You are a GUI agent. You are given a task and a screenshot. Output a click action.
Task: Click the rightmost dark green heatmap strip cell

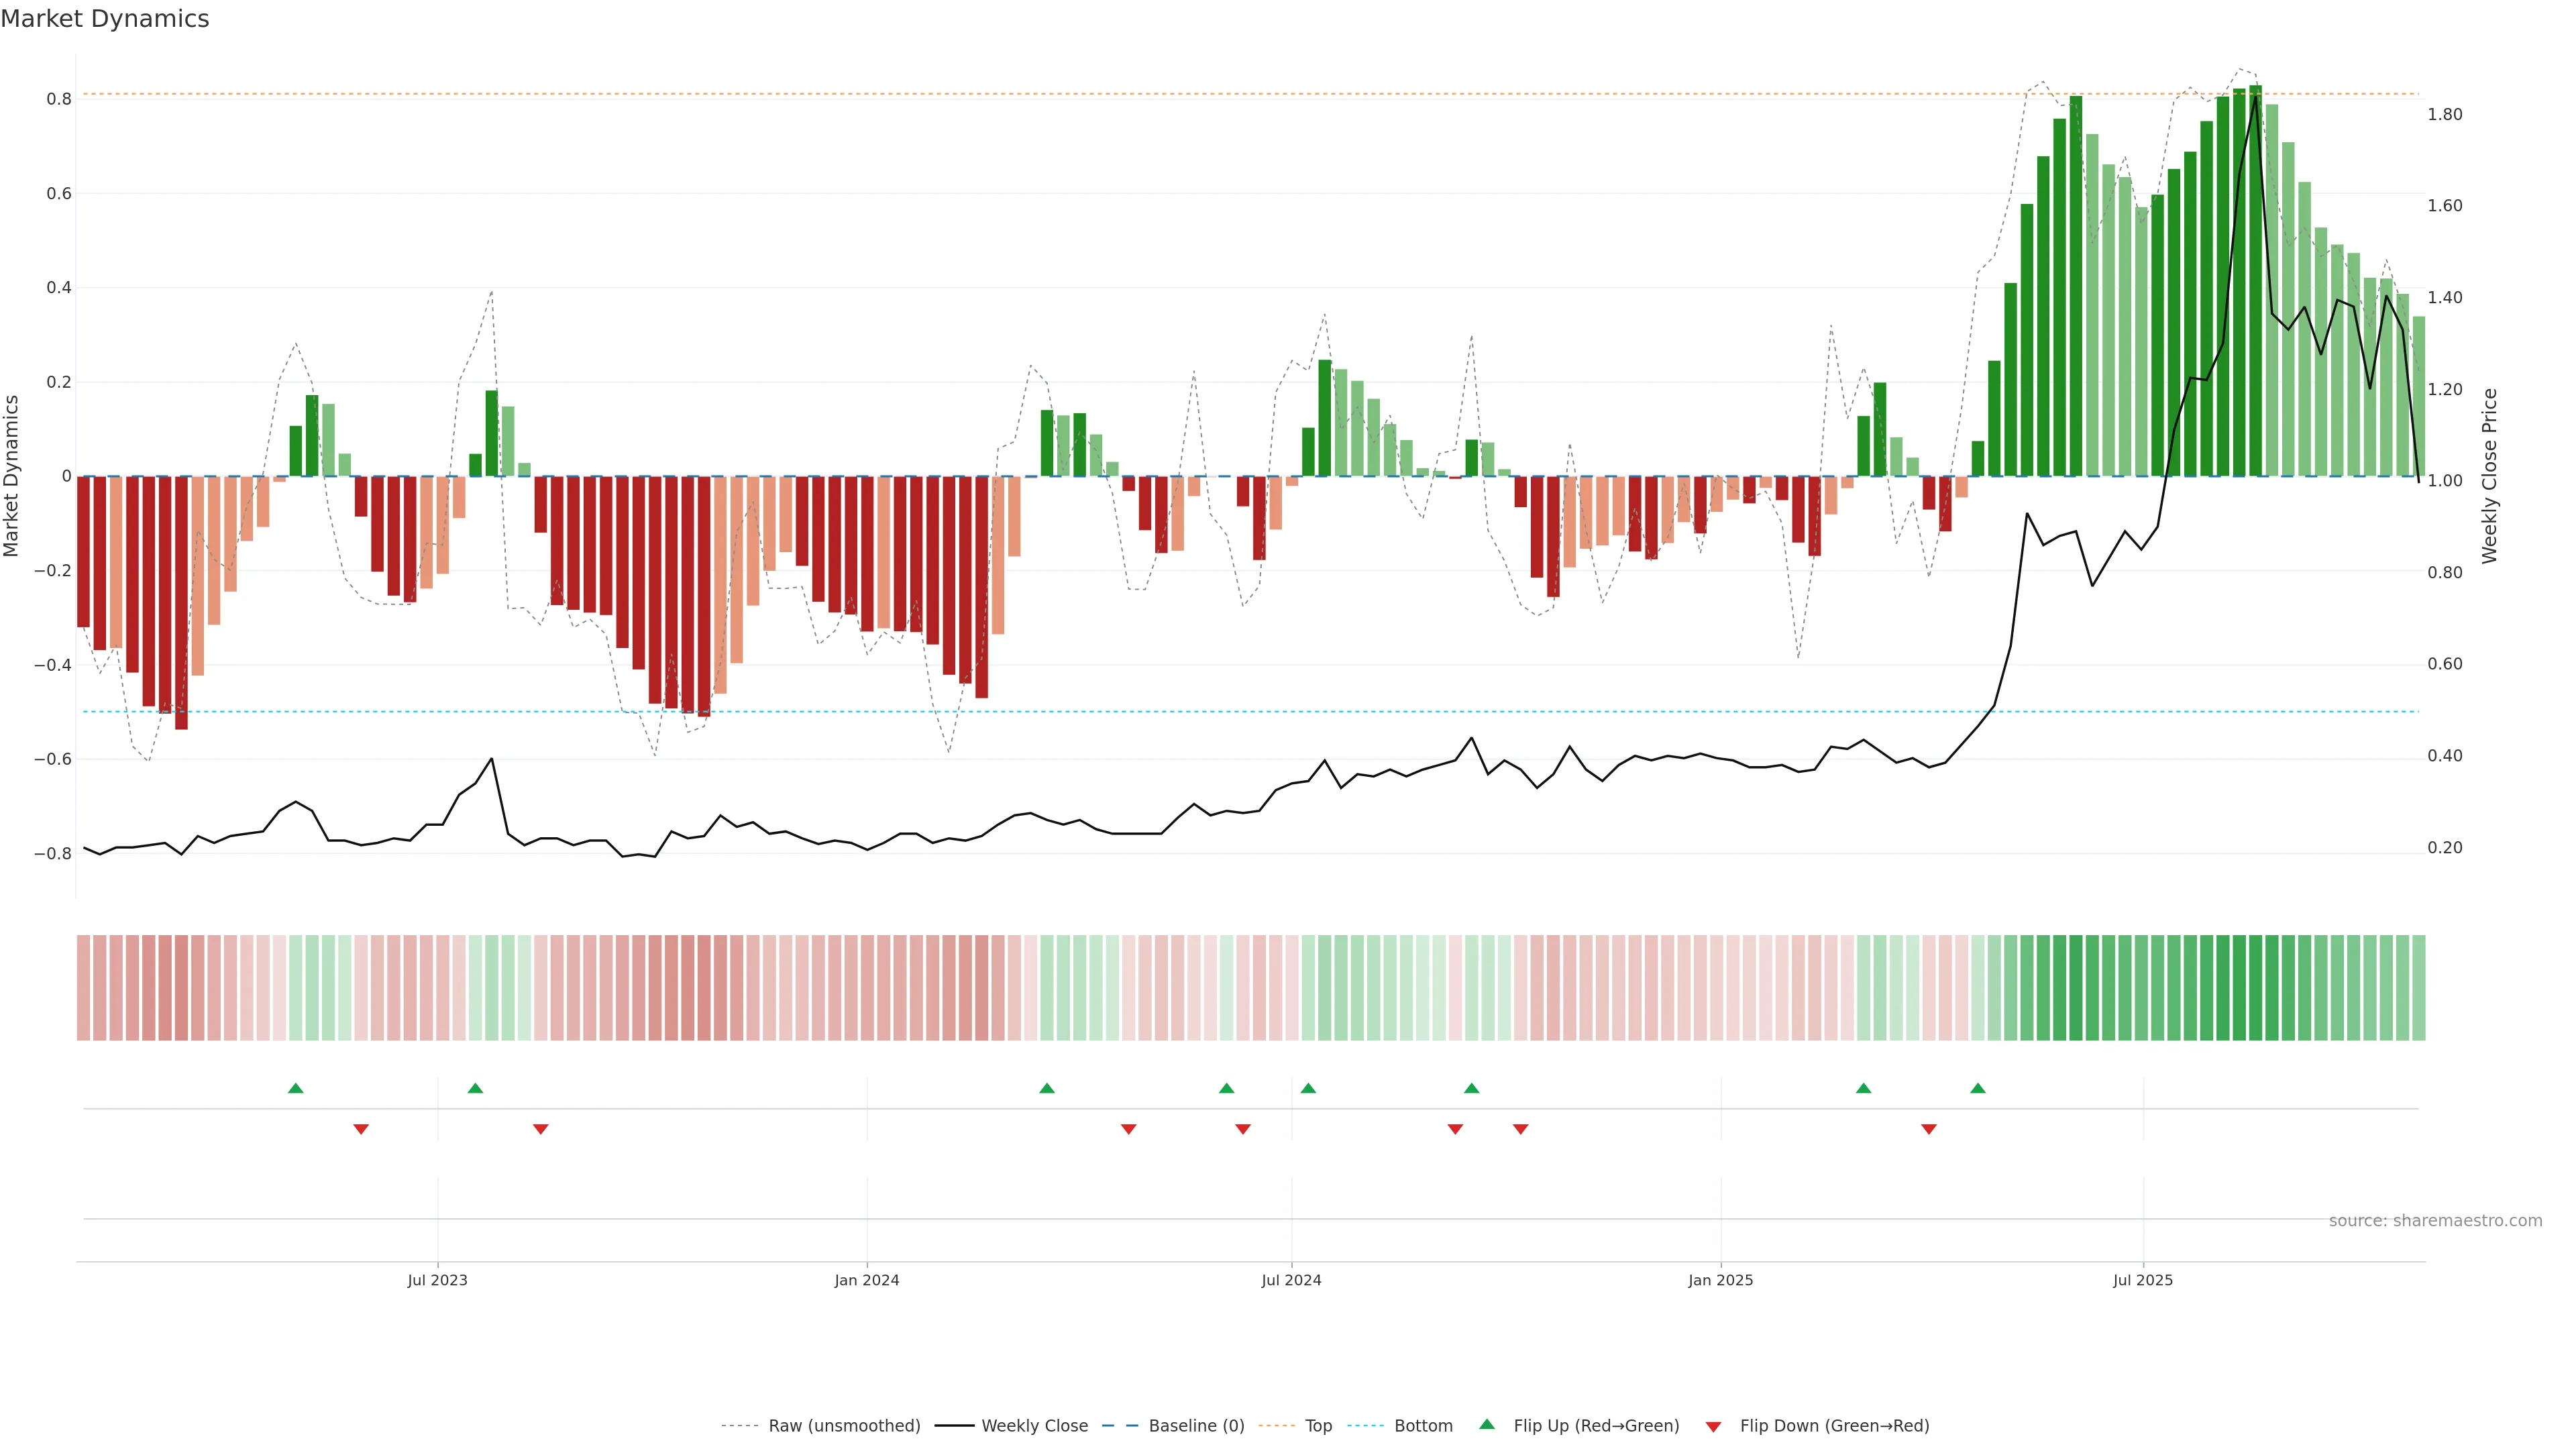2419,988
